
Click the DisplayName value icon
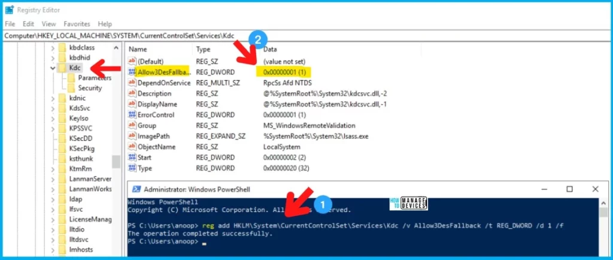(x=132, y=104)
